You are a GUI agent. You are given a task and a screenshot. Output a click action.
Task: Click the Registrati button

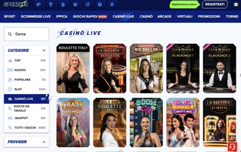pos(215,4)
